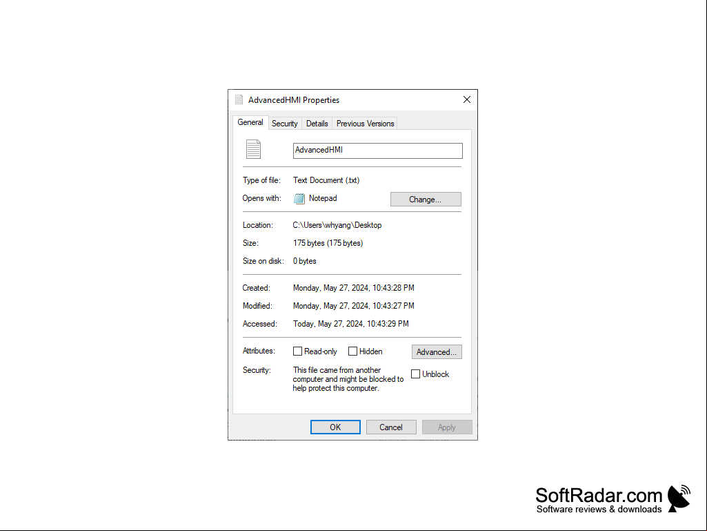The width and height of the screenshot is (707, 531).
Task: Click the Accessed date ending 10:43:29 PM
Action: pos(351,324)
